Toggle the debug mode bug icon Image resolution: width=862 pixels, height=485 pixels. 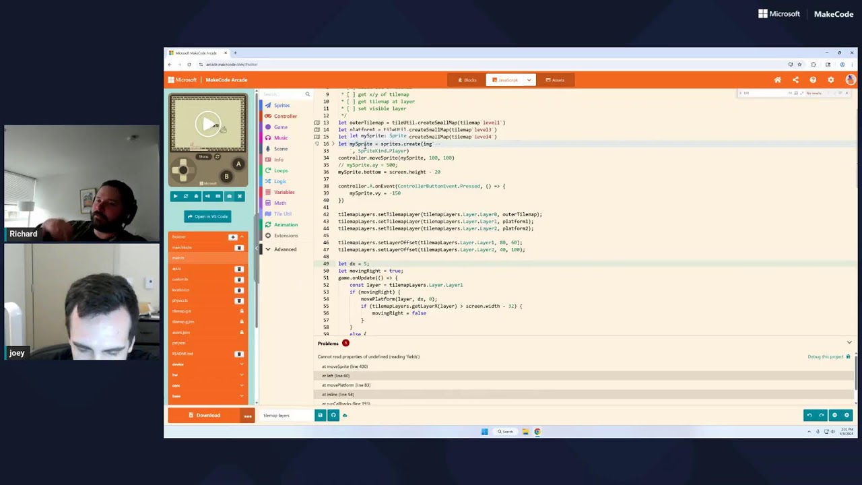(x=197, y=196)
